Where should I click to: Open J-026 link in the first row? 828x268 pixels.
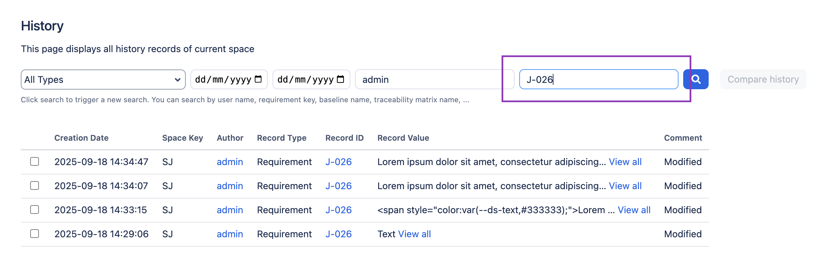click(x=338, y=162)
